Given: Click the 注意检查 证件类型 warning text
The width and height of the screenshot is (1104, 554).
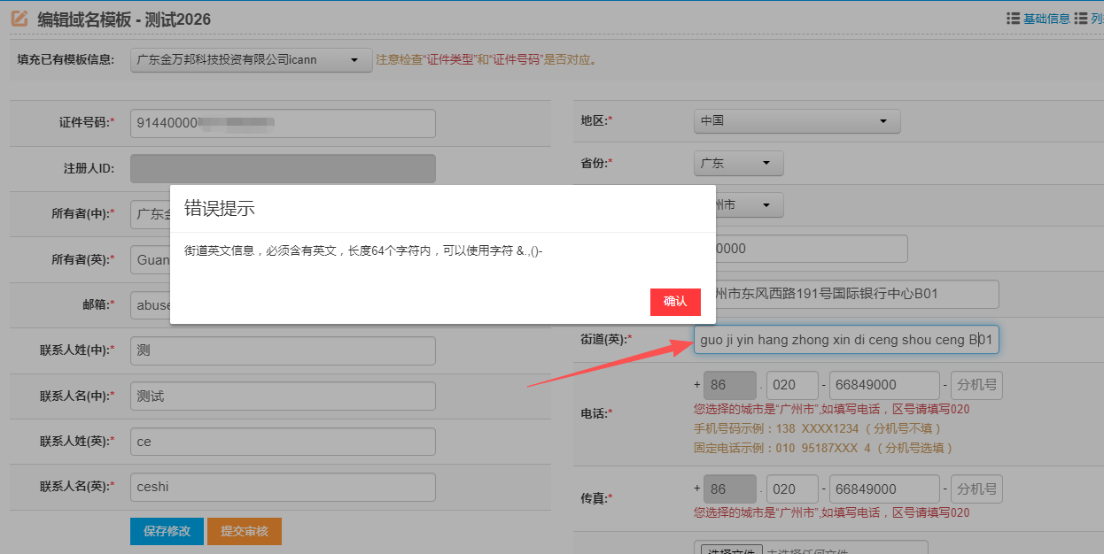Looking at the screenshot, I should tap(486, 60).
